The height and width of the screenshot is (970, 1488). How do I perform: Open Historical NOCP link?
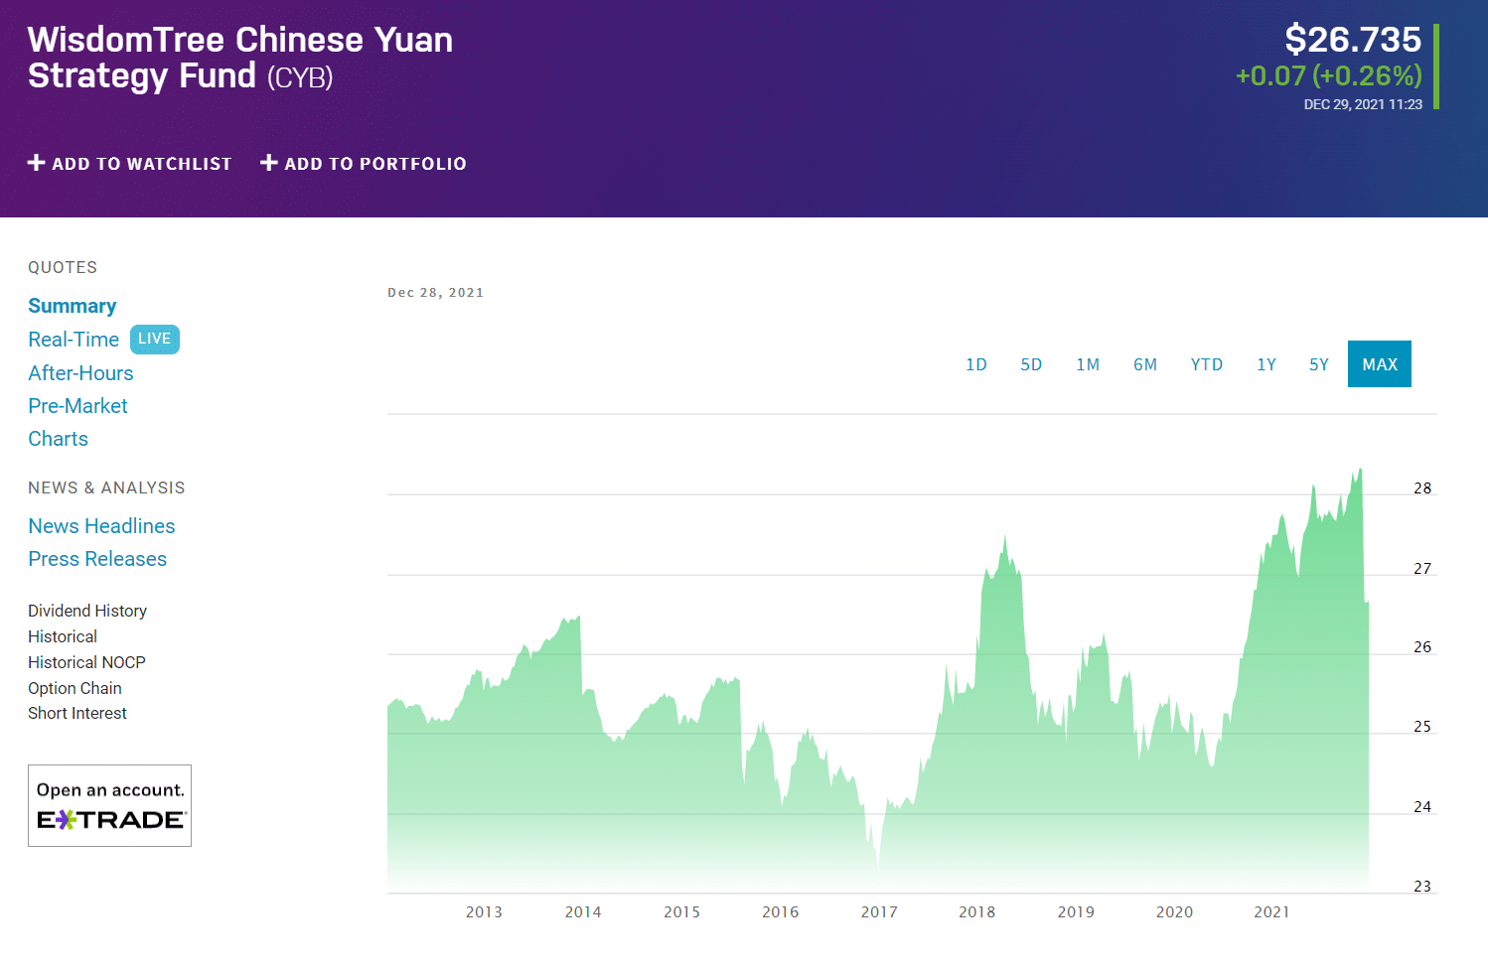86,662
